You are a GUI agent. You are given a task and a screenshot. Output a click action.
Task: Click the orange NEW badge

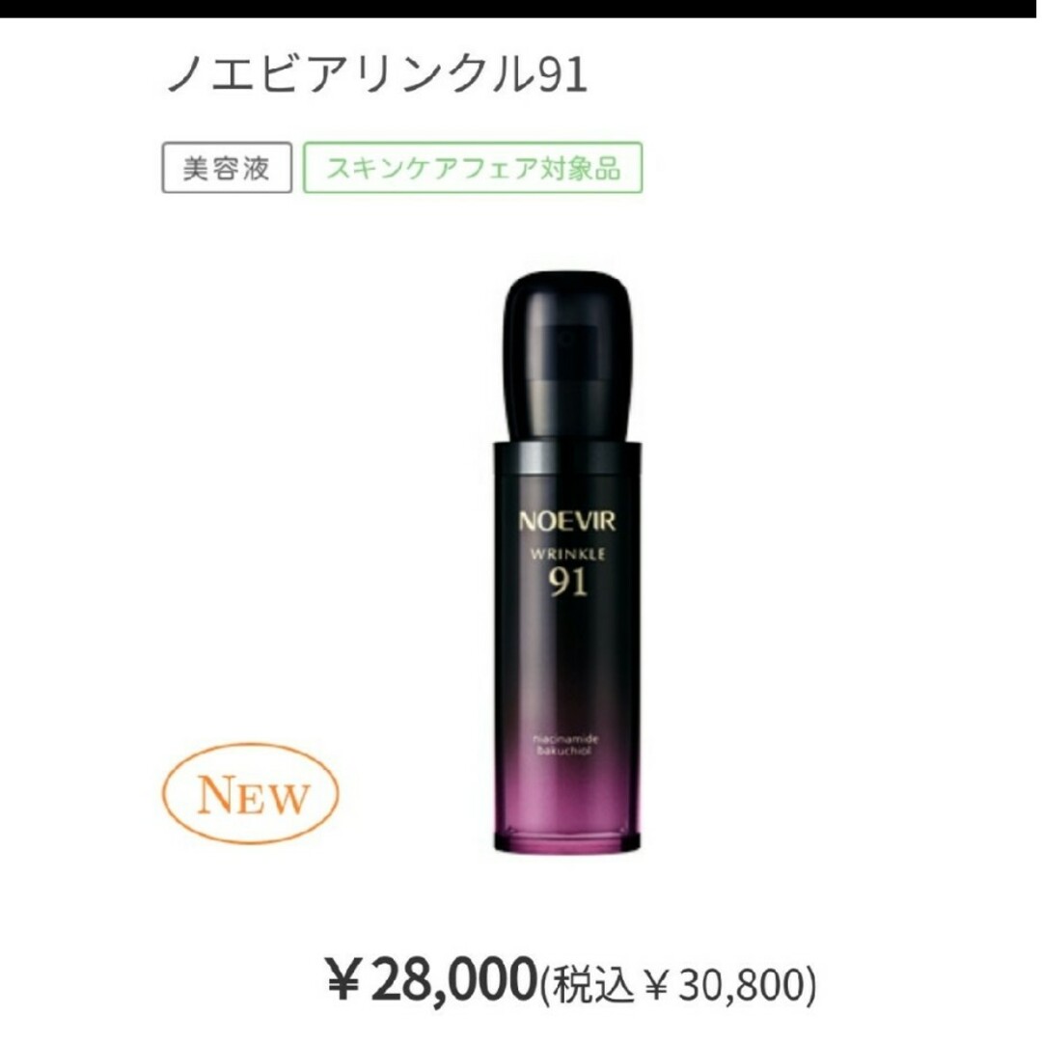tap(251, 793)
